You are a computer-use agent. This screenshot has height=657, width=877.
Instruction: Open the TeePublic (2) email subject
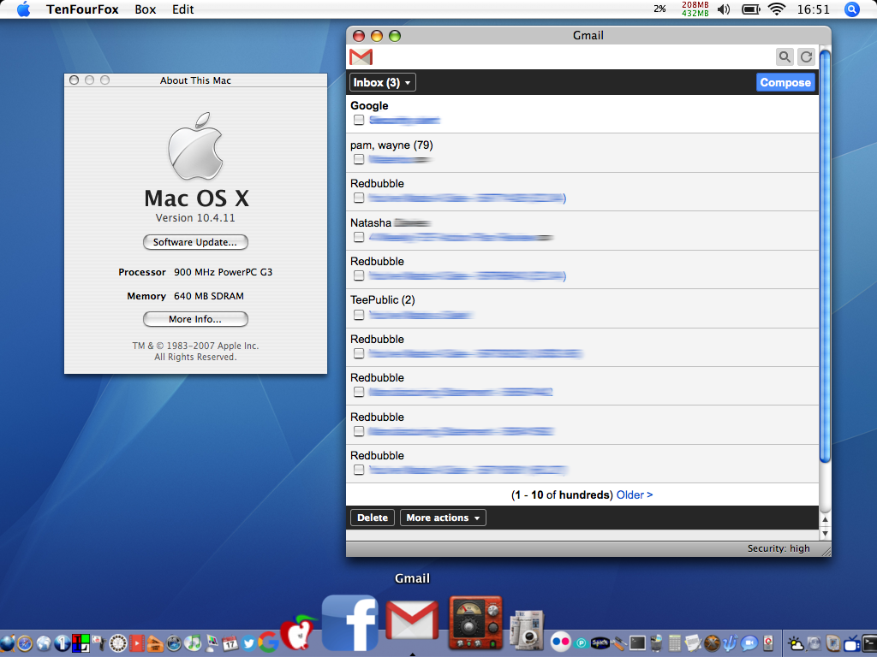click(x=421, y=315)
